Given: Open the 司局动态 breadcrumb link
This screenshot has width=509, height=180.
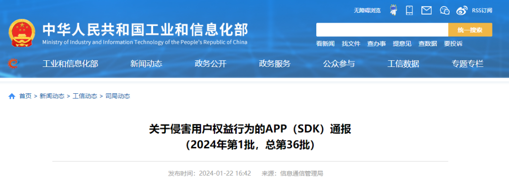Looking at the screenshot, I should (118, 96).
